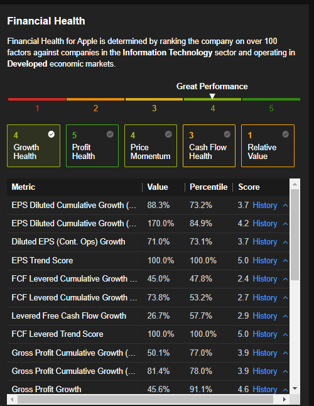Click the horizontal scrollbar right arrow

(x=284, y=399)
